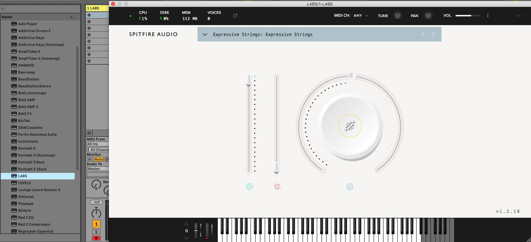Click the red dynamics icon under the second slider
The width and height of the screenshot is (531, 242).
(x=277, y=187)
